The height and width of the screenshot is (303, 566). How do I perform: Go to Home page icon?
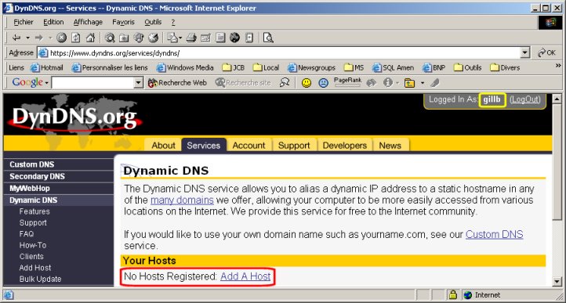coord(90,38)
